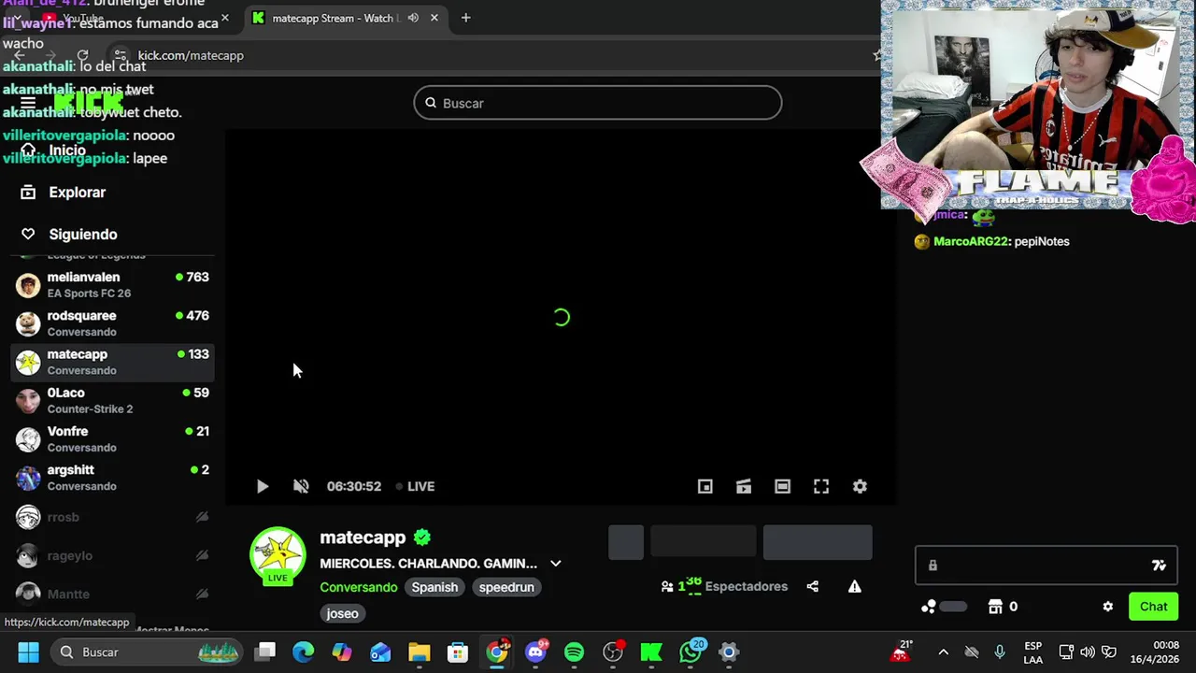Screen dimensions: 1196x673
Task: Toggle the microphone tray icon
Action: pyautogui.click(x=1000, y=652)
